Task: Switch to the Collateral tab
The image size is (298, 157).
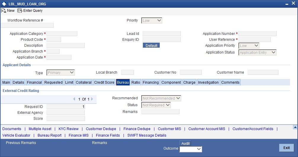Action: (84, 82)
